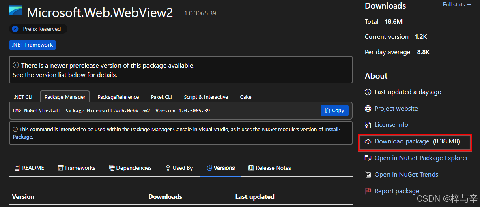
Task: Click the cloud download icon beside Download package
Action: pos(368,141)
